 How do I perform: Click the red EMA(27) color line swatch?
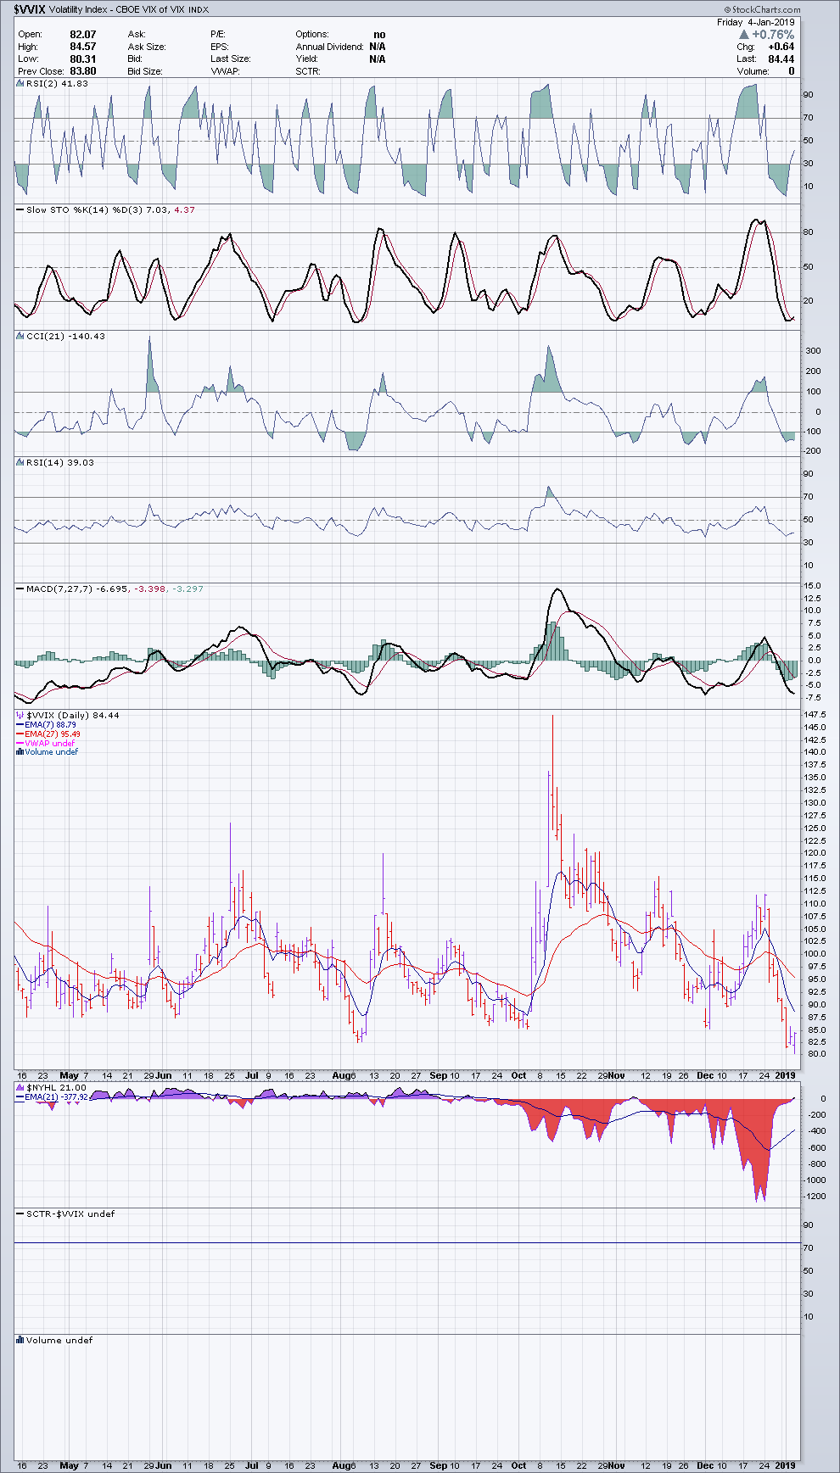coord(20,734)
